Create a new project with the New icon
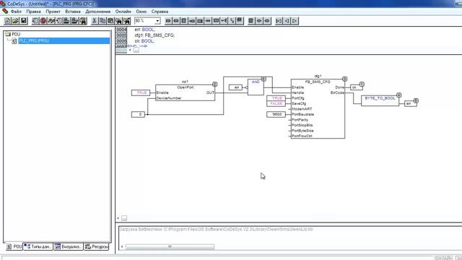 click(7, 21)
